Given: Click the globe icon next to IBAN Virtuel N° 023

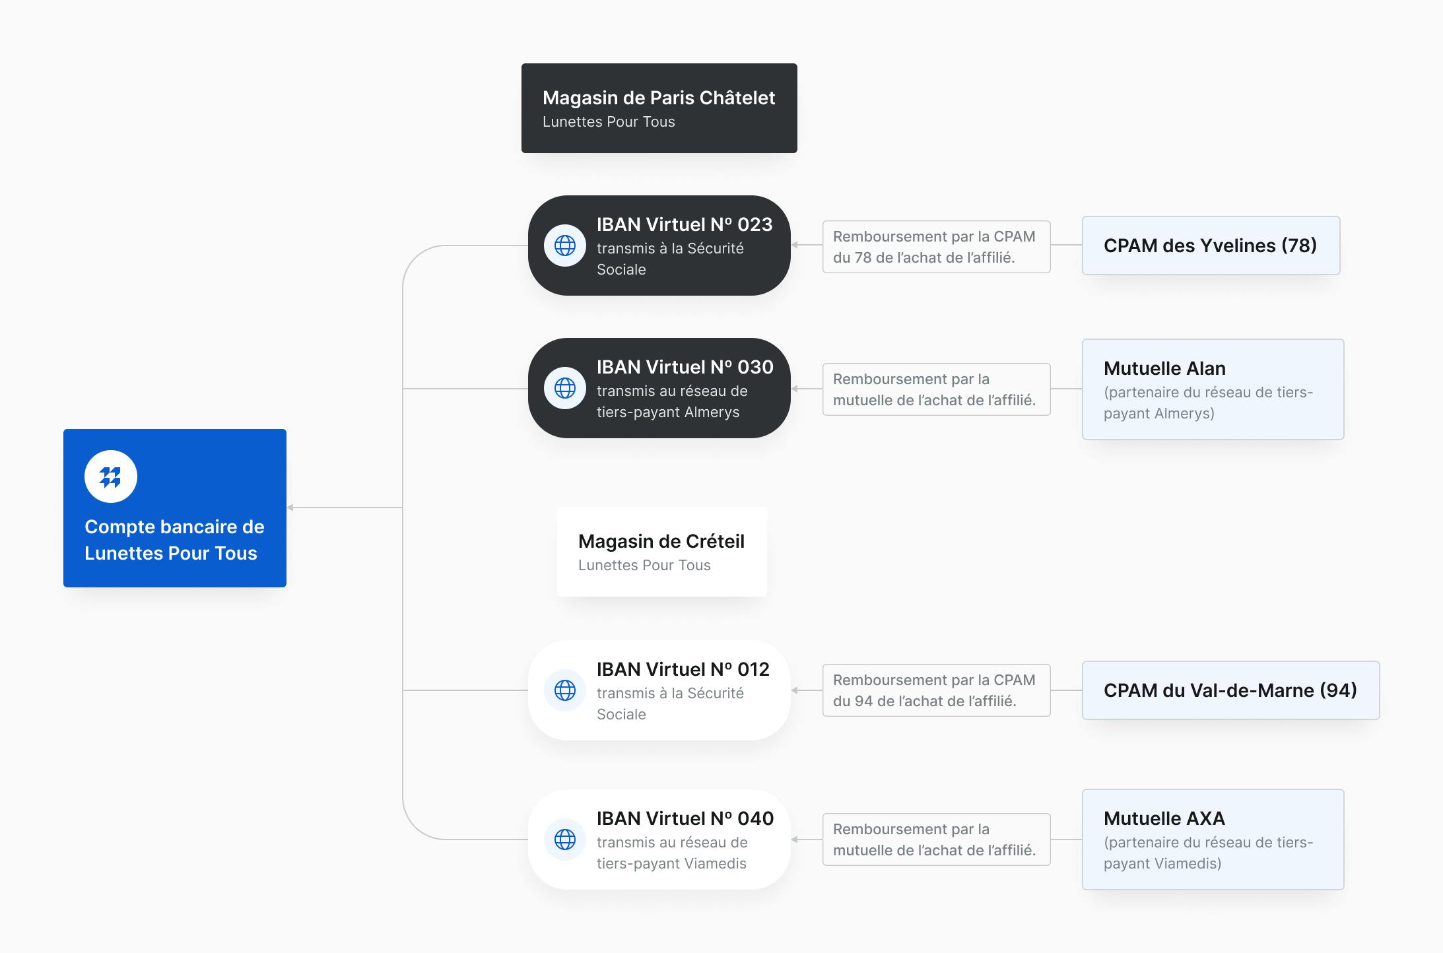Looking at the screenshot, I should pos(565,246).
